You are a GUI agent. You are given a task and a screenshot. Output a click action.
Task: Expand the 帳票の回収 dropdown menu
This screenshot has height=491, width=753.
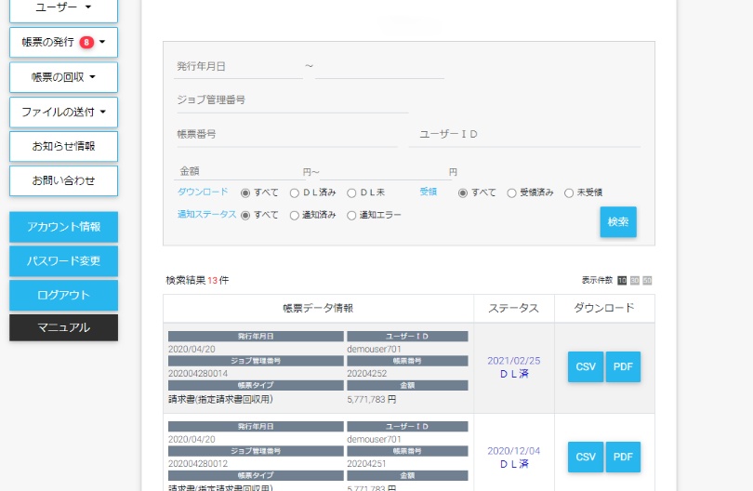click(63, 77)
